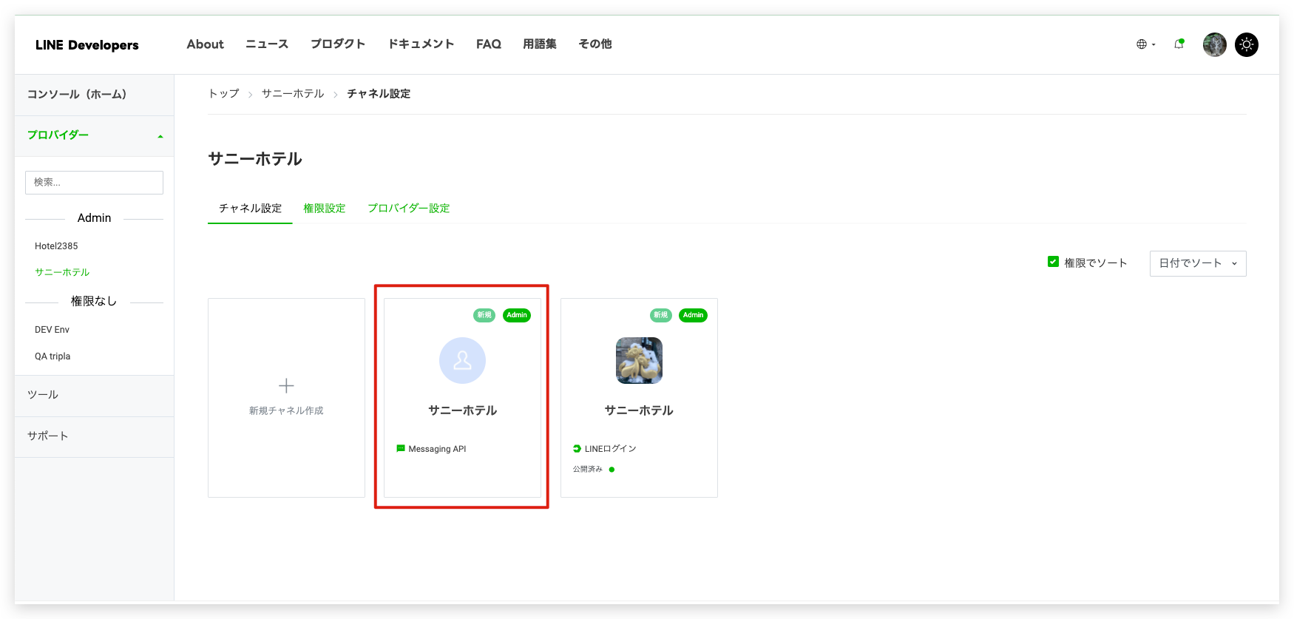Click the Messaging API channel avatar icon
The image size is (1294, 619).
pos(462,360)
